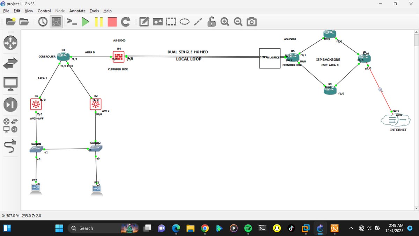This screenshot has height=236, width=419.
Task: Open the View menu
Action: (29, 11)
